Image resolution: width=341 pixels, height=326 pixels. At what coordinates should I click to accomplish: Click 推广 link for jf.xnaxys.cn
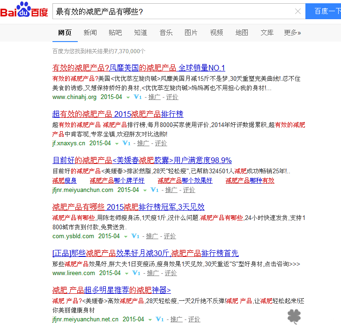click(x=143, y=143)
